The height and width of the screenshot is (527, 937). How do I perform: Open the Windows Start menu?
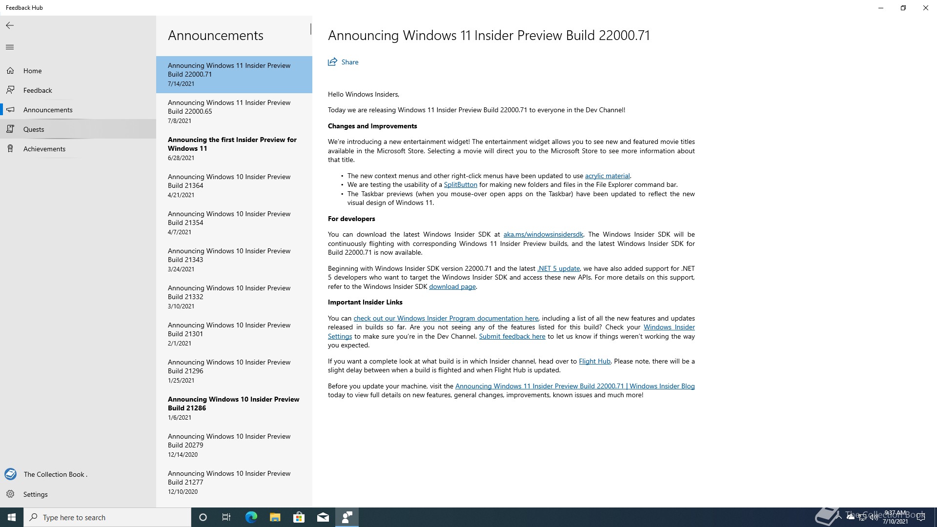click(12, 517)
